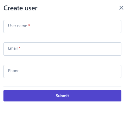The image size is (126, 115).
Task: Click the "Email" placeholder label
Action: 13,48
